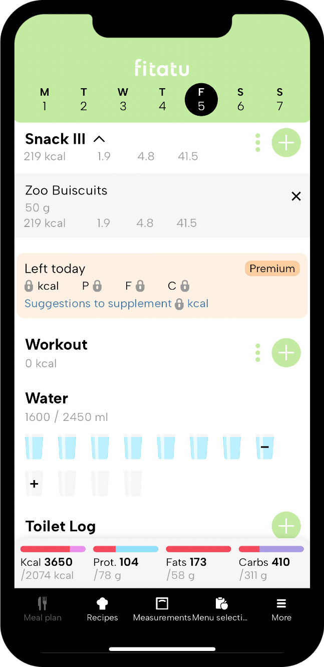Tap the Premium badge

(272, 269)
